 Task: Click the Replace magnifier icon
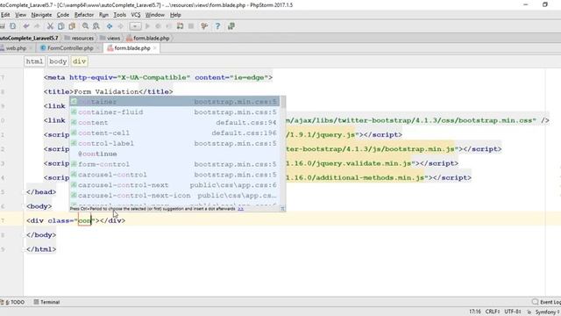point(96,26)
